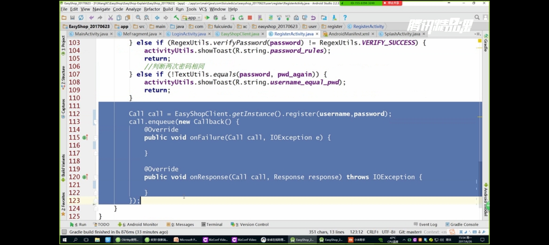Click the red Stop icon

[x=250, y=18]
